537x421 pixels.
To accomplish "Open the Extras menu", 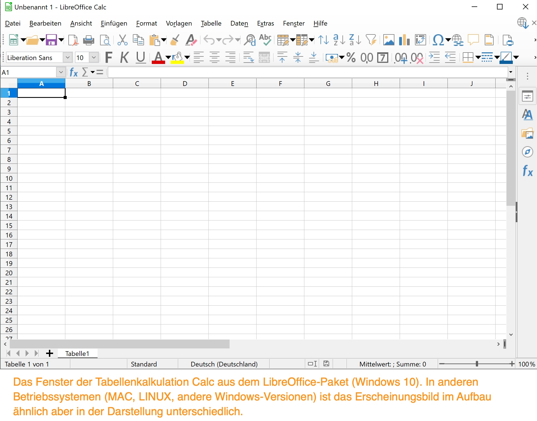I will click(x=265, y=23).
